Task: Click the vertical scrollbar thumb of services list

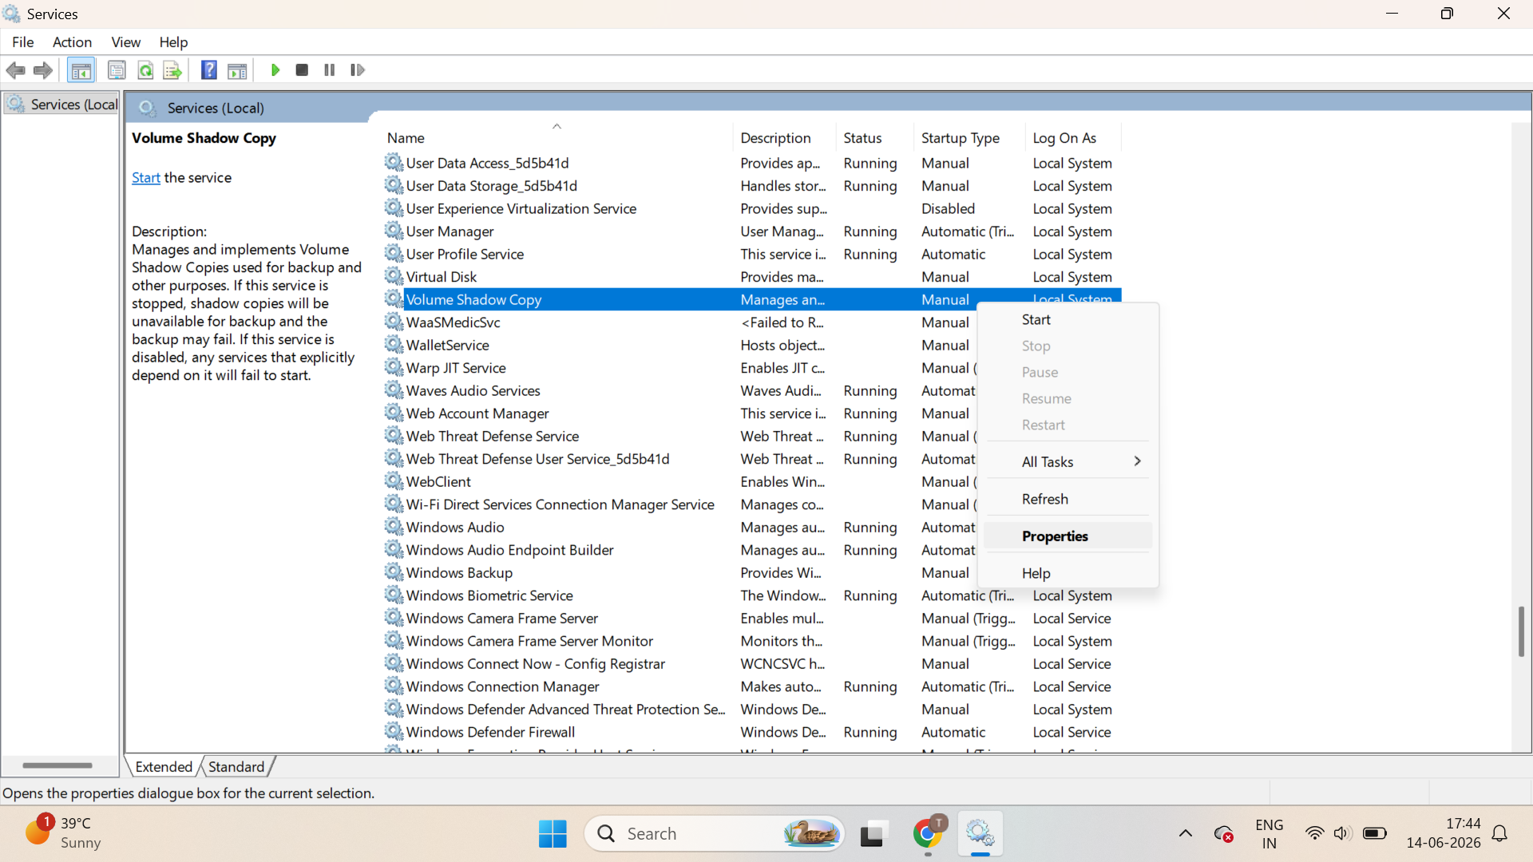Action: [1521, 631]
